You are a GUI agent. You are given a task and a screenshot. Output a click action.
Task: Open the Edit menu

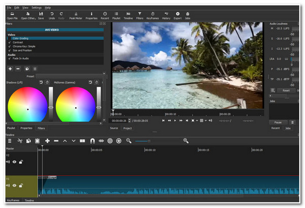17,8
